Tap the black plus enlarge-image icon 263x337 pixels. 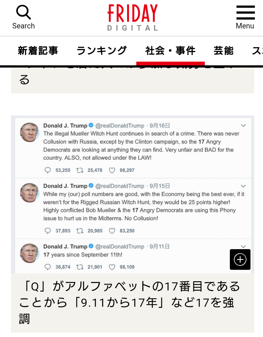[x=240, y=259]
